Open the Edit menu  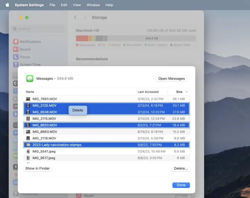tap(64, 5)
